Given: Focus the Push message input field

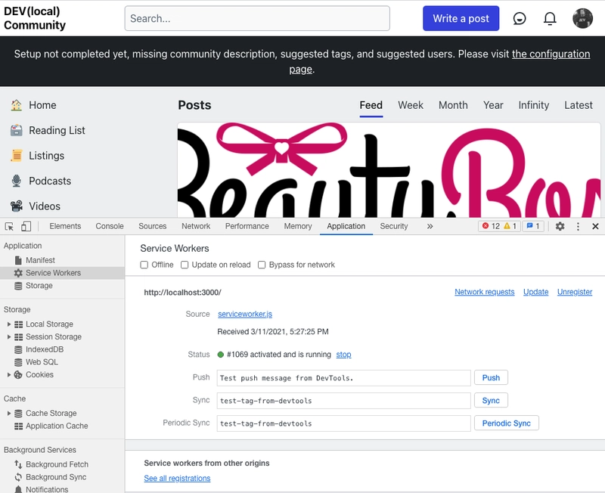Looking at the screenshot, I should [343, 378].
